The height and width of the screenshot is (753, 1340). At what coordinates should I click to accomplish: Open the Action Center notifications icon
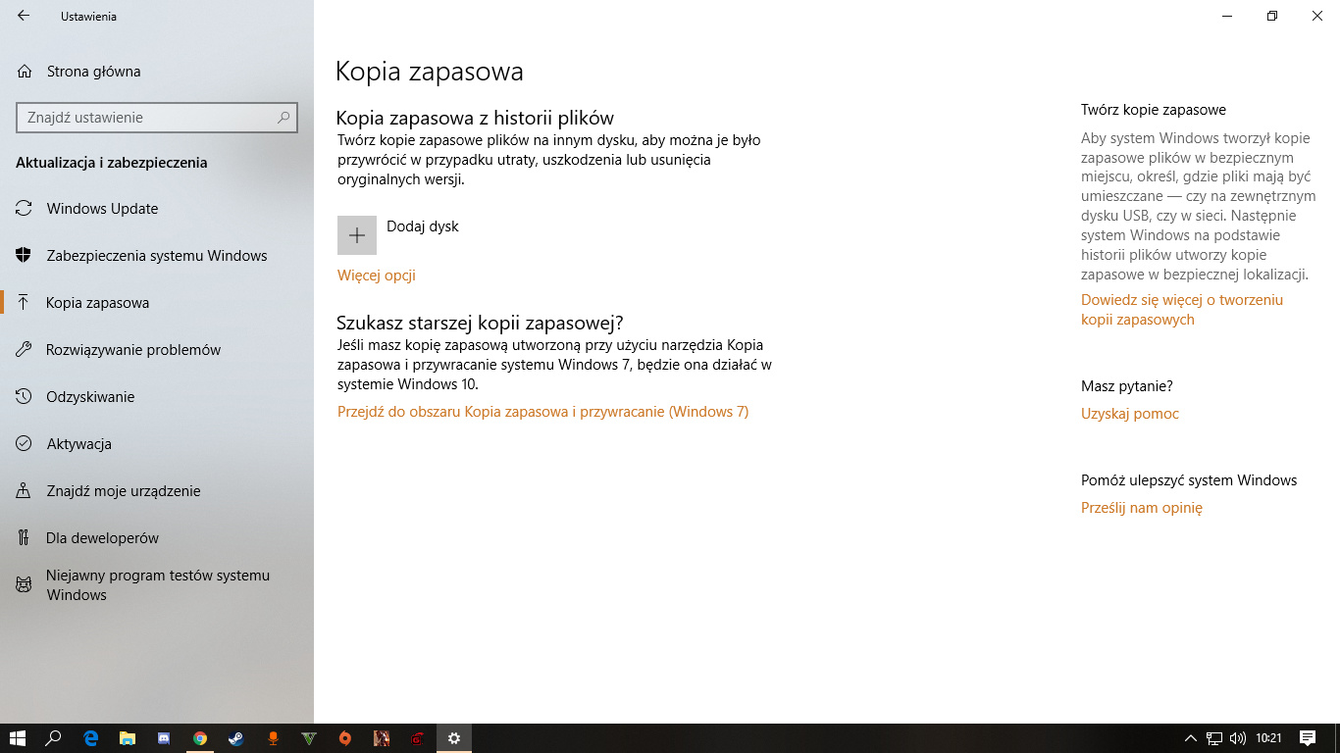click(1308, 738)
